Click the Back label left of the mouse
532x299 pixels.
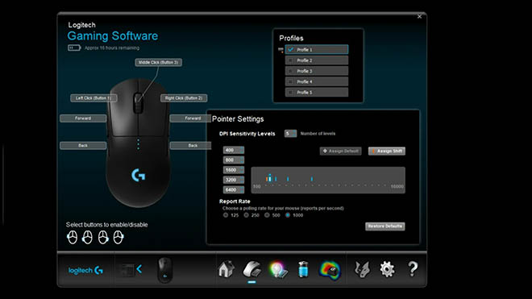click(x=83, y=146)
